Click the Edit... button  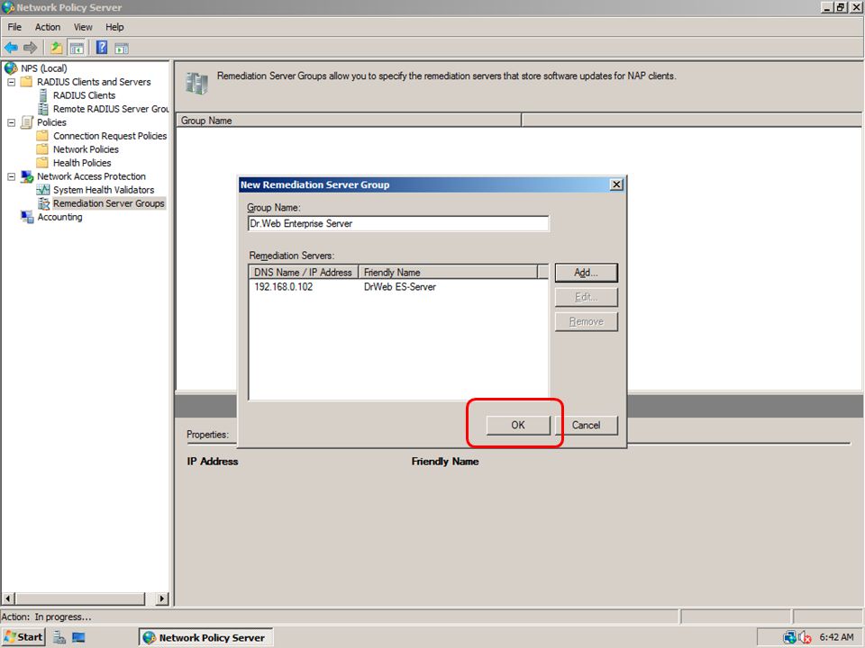pyautogui.click(x=586, y=297)
